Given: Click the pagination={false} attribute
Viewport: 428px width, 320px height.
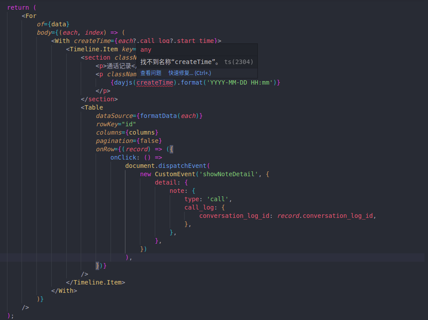Looking at the screenshot, I should click(x=129, y=141).
